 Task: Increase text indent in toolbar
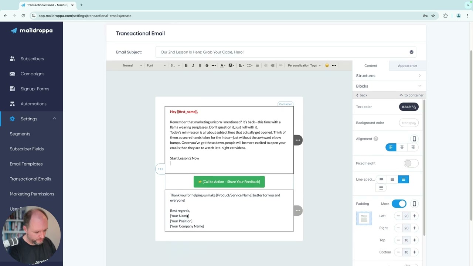(273, 65)
